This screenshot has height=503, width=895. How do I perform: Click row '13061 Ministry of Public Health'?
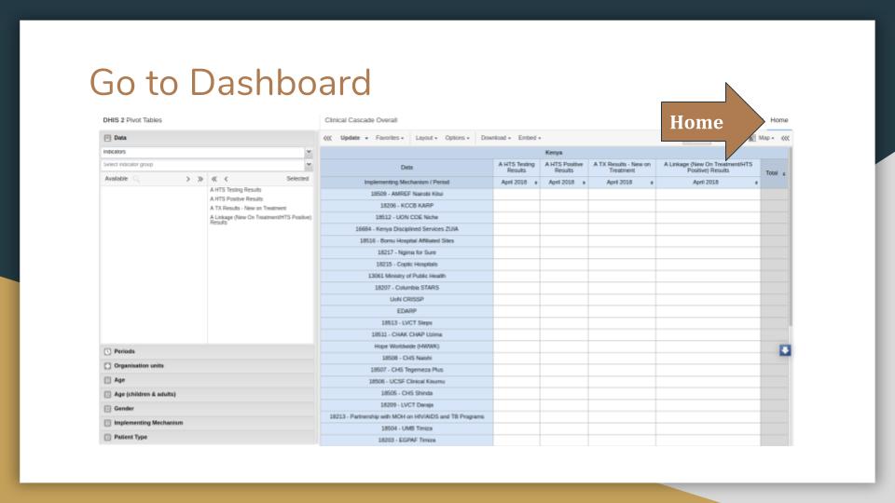[x=407, y=276]
